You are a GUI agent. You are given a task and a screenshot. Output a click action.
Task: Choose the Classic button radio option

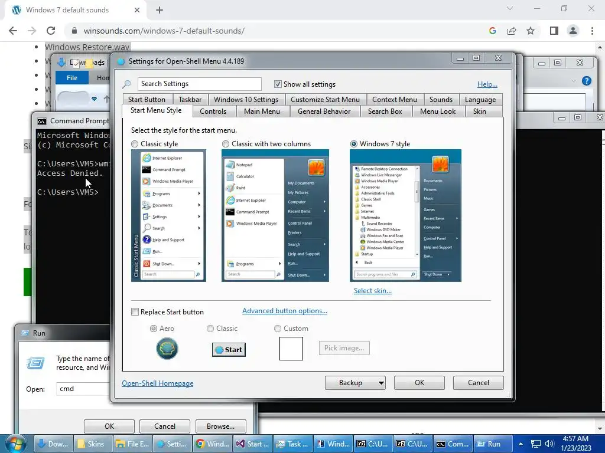point(210,329)
